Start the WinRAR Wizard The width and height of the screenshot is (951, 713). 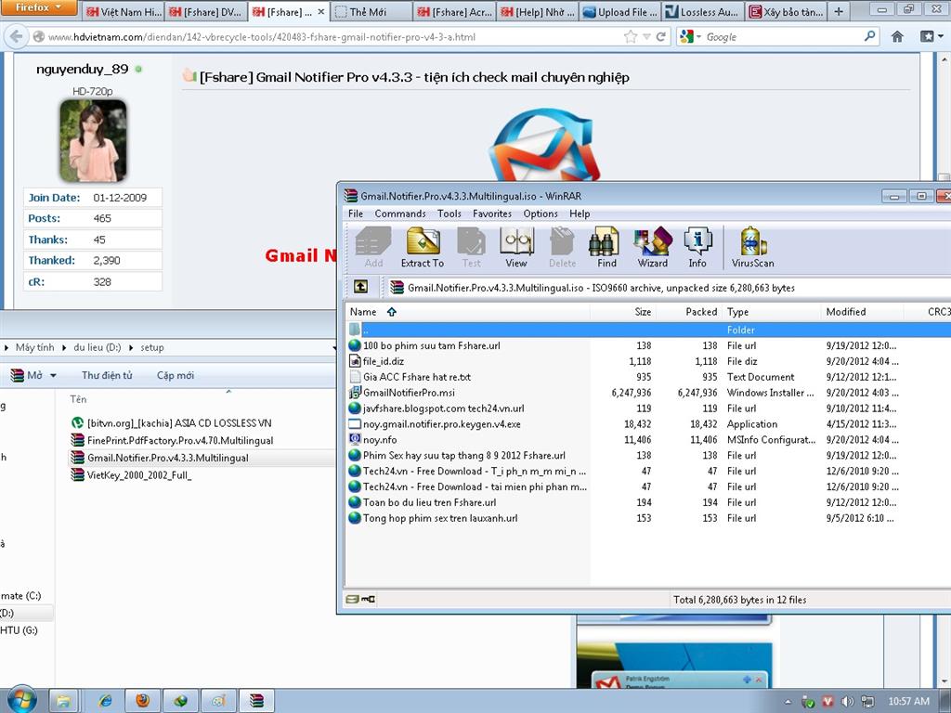click(653, 247)
